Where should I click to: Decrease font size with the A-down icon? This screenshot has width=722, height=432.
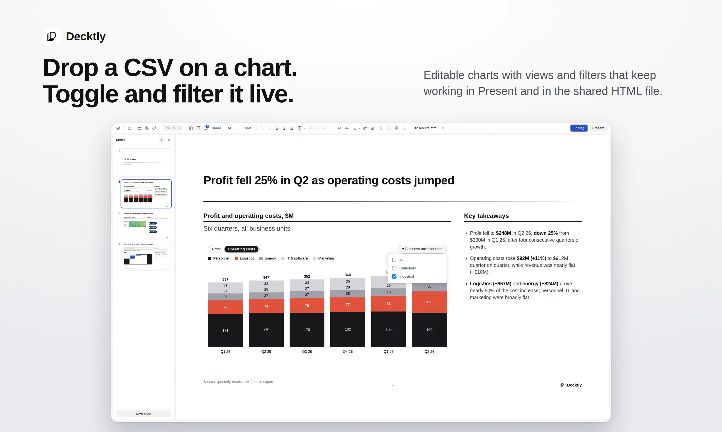point(347,128)
